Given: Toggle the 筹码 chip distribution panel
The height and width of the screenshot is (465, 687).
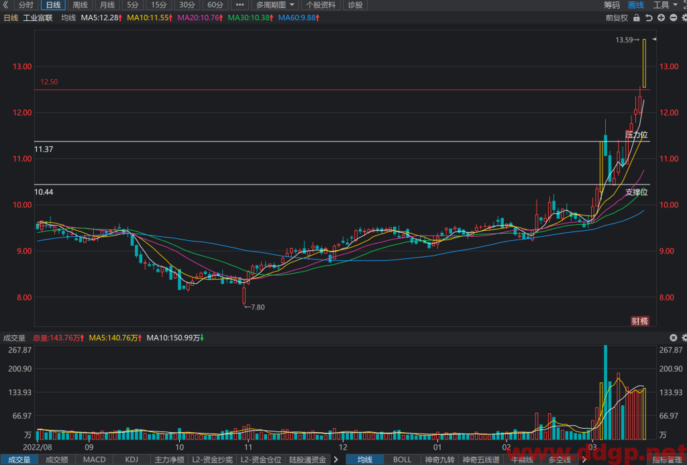Looking at the screenshot, I should (x=612, y=5).
